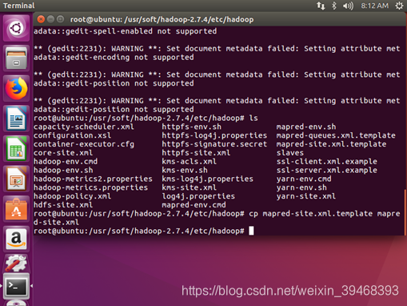Open the Amazon launcher icon

point(16,240)
